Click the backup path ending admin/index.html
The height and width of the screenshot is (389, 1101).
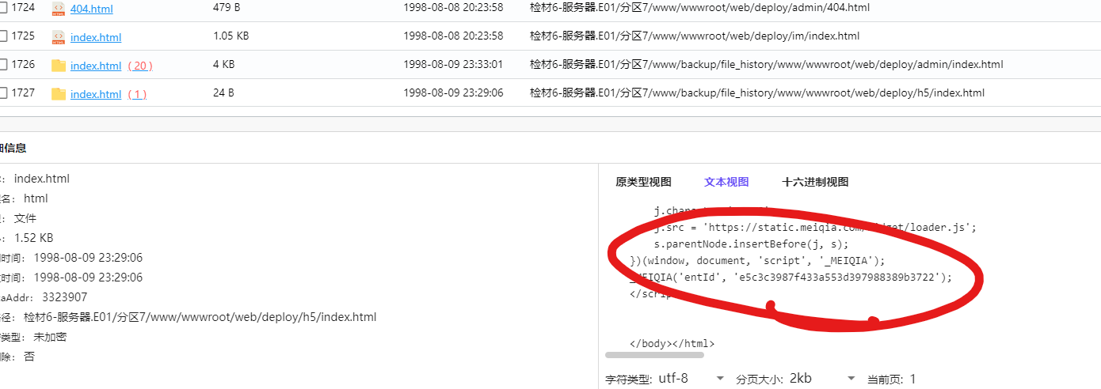tap(767, 64)
